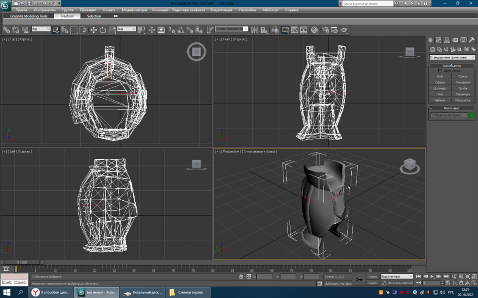Click the Сфера primitive button
The width and height of the screenshot is (478, 298).
point(440,82)
